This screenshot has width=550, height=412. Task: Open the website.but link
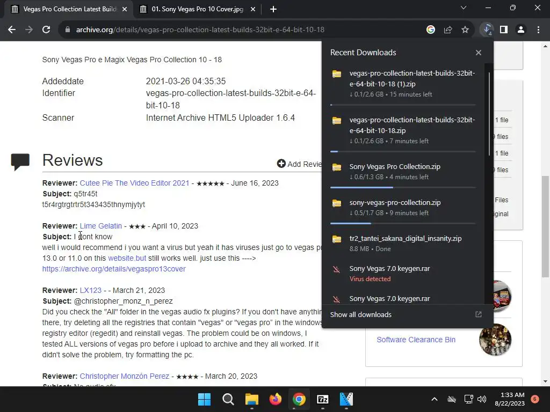(x=127, y=258)
